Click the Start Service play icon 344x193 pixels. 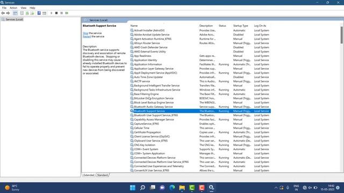pos(52,13)
